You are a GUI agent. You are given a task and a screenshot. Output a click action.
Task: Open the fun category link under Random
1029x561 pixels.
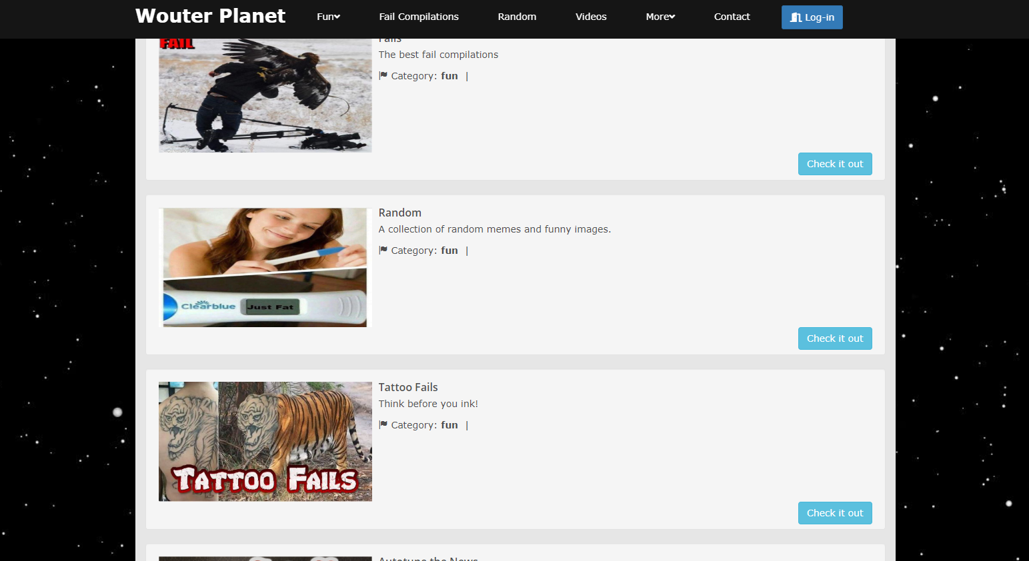[449, 250]
